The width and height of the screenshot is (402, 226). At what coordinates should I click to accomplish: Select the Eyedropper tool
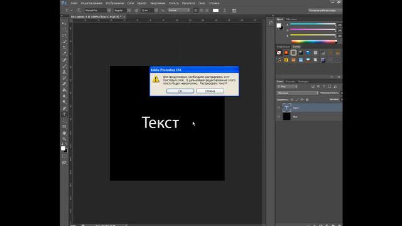click(x=64, y=53)
